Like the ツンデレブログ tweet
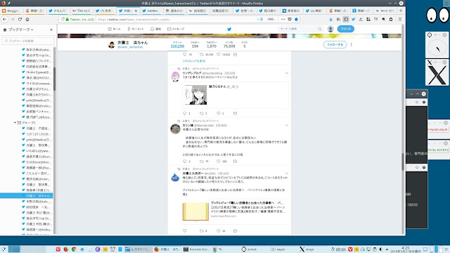 coord(219,113)
